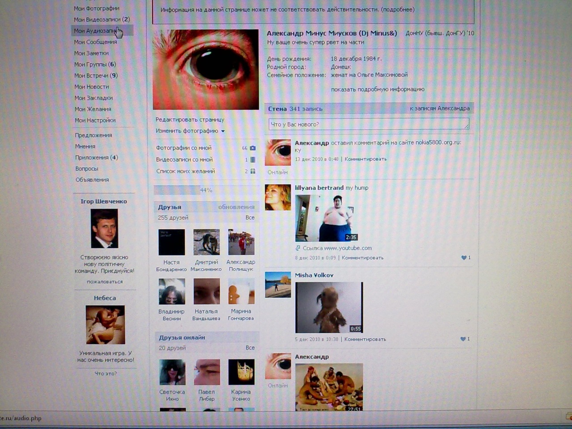Click пожаловаться under the Ігор Шевченко ad
The width and height of the screenshot is (572, 429).
pyautogui.click(x=105, y=282)
